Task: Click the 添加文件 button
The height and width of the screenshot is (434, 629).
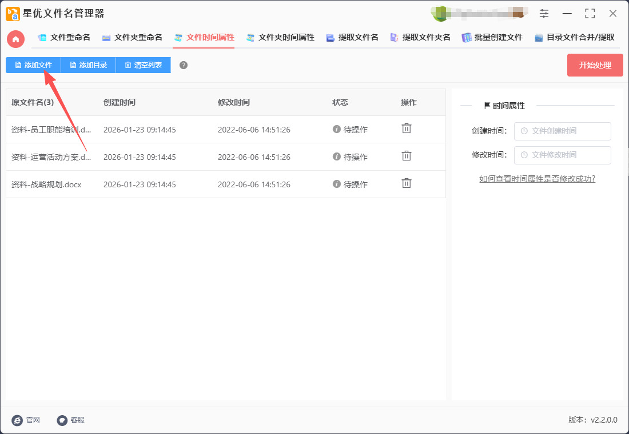Action: click(x=33, y=65)
